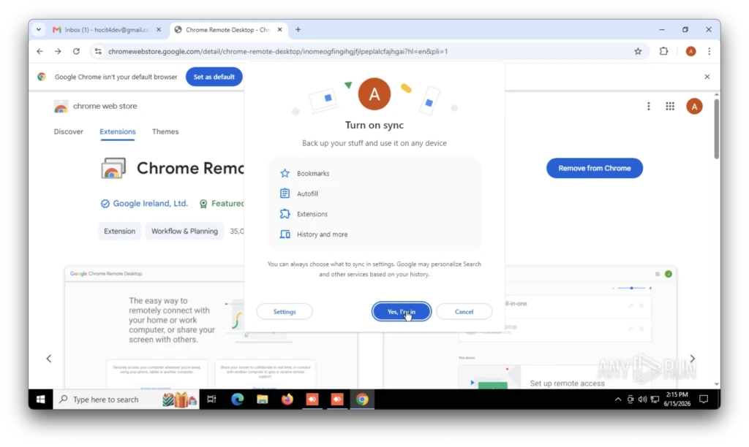Open the tab search dropdown
Screen dimensions: 749x447
coord(39,29)
